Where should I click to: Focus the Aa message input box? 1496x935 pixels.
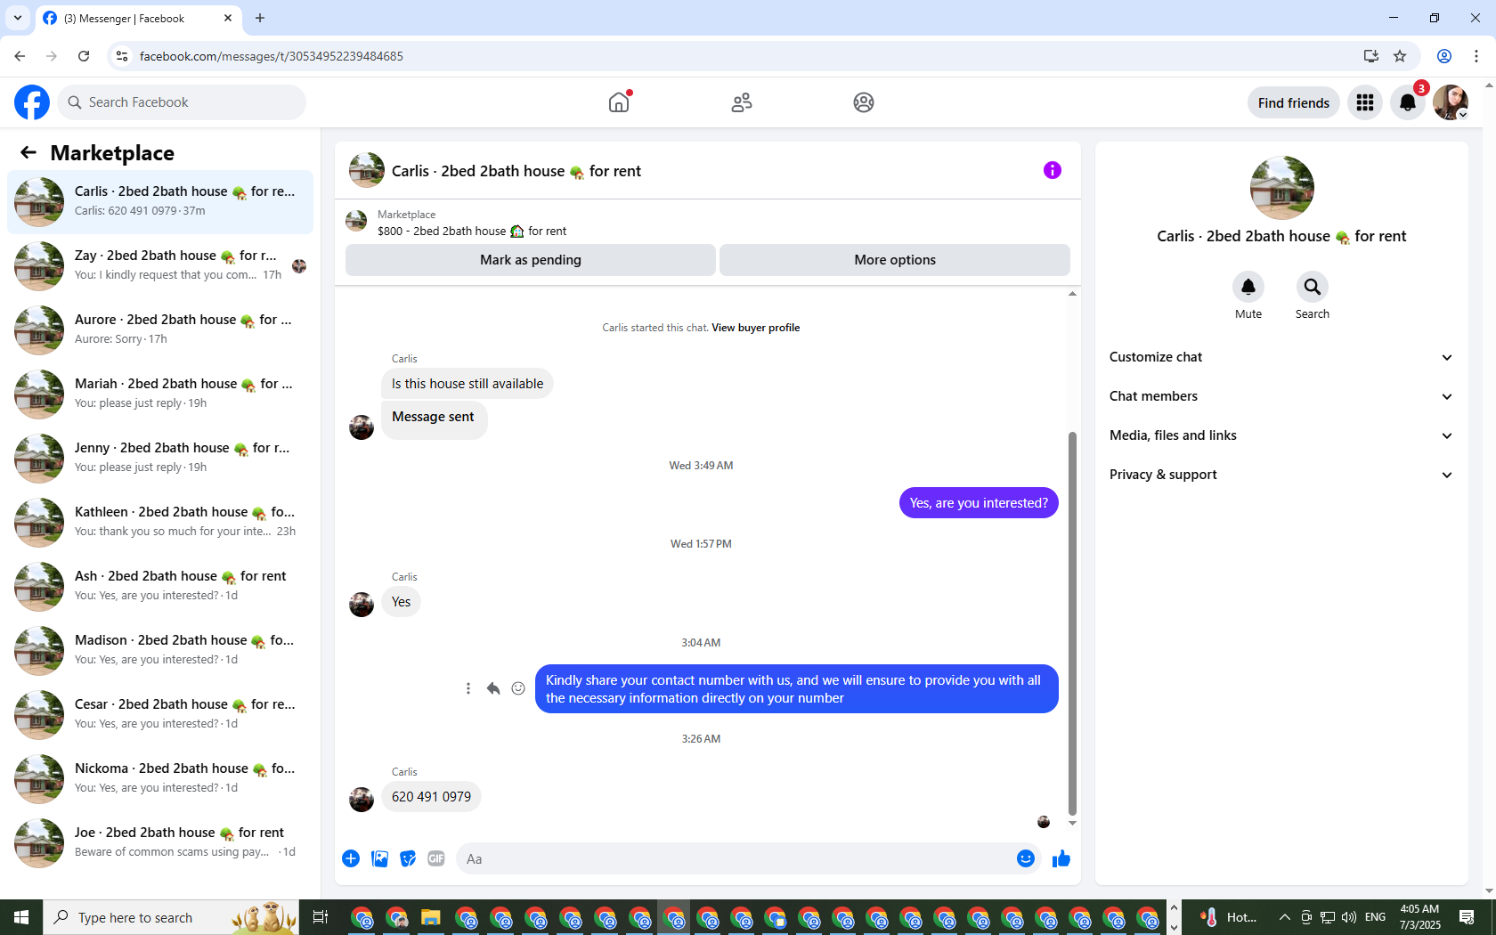click(735, 858)
